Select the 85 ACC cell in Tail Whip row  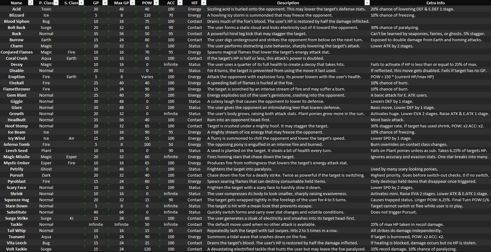pyautogui.click(x=171, y=230)
